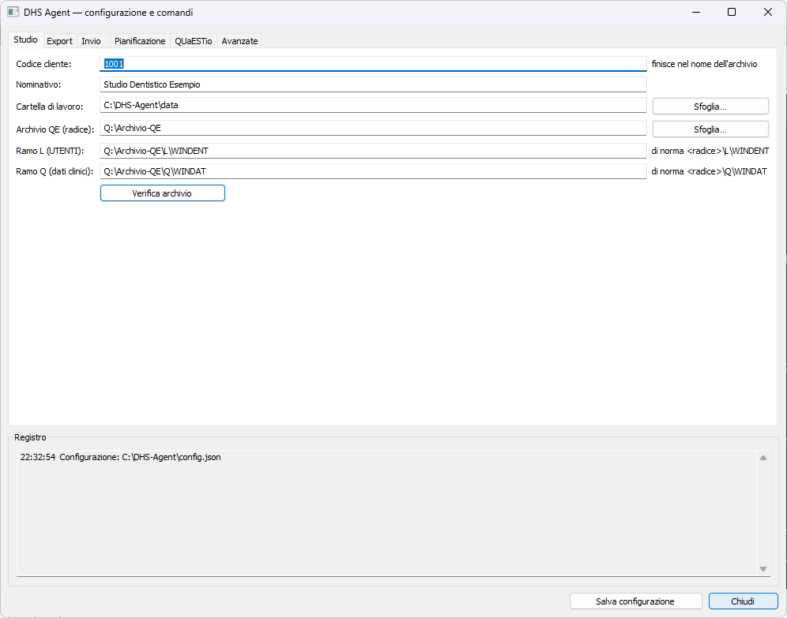
Task: Click the Cartella di lavoro path field
Action: pos(373,105)
